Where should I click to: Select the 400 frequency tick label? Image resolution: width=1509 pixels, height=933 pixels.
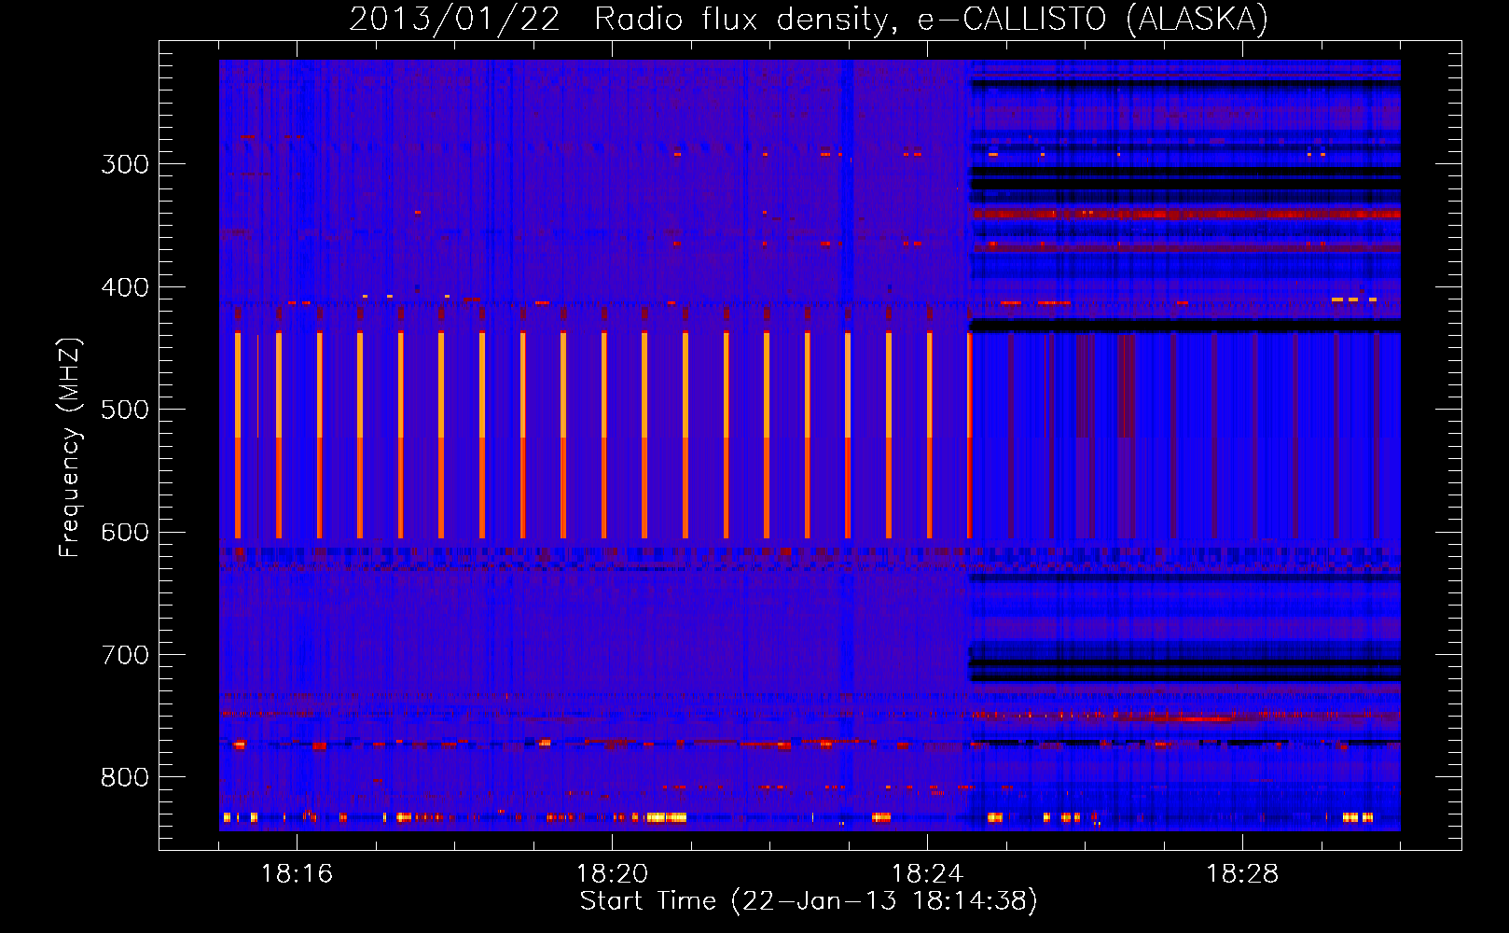point(125,287)
